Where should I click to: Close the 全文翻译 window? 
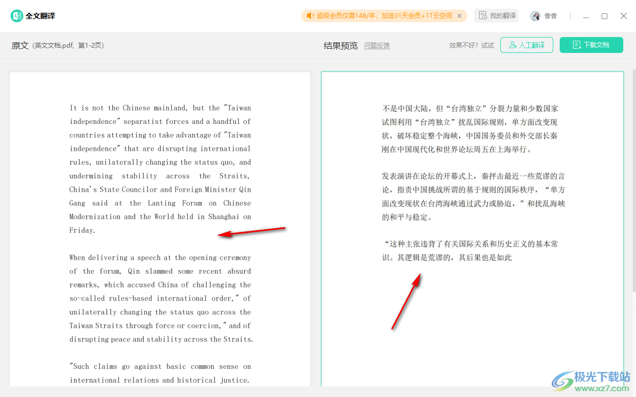click(x=624, y=16)
